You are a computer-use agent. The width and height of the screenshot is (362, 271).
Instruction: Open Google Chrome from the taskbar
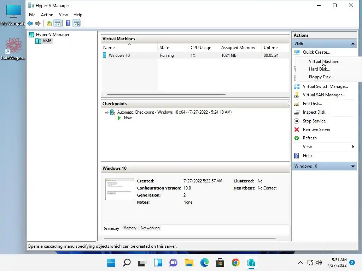[x=235, y=263]
